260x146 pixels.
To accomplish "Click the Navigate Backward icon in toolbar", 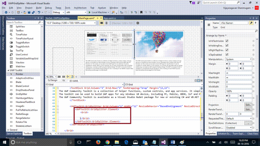I will point(6,12).
